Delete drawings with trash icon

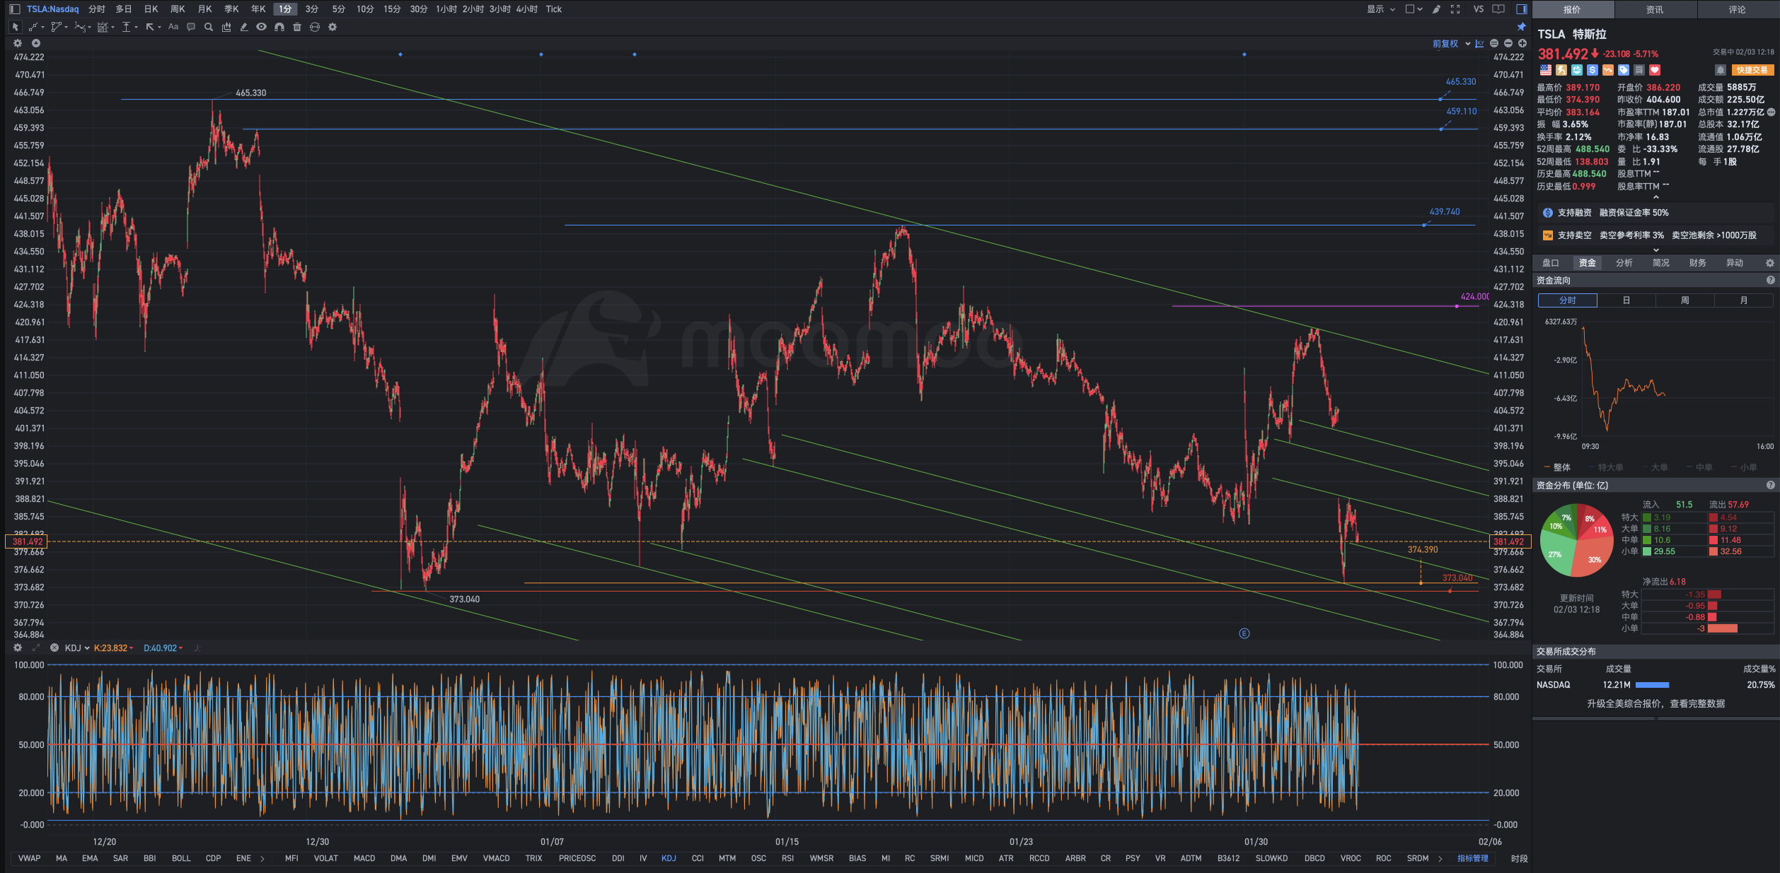click(x=297, y=27)
